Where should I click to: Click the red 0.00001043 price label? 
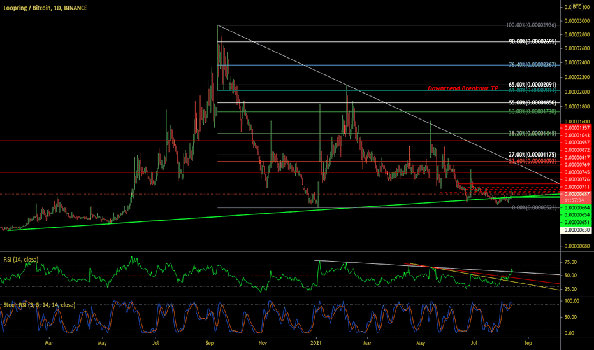[x=576, y=136]
